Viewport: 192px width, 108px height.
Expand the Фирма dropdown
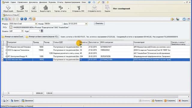pyautogui.click(x=36, y=24)
